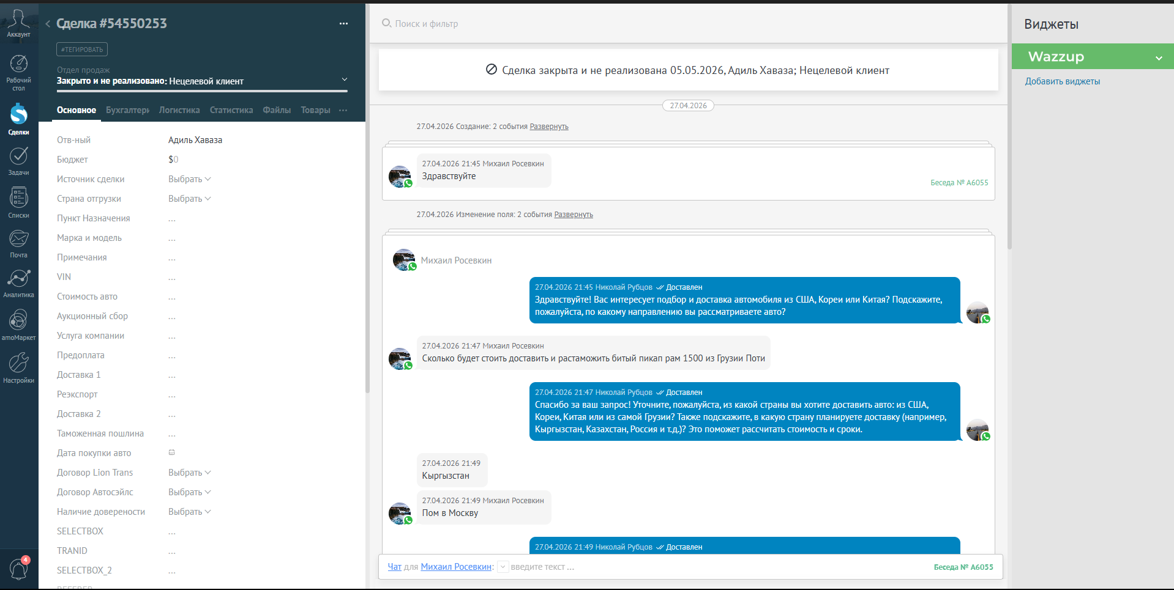Click #ТЕГИРОВАТЬ tag button
Screen dimensions: 1174x590
tap(82, 50)
